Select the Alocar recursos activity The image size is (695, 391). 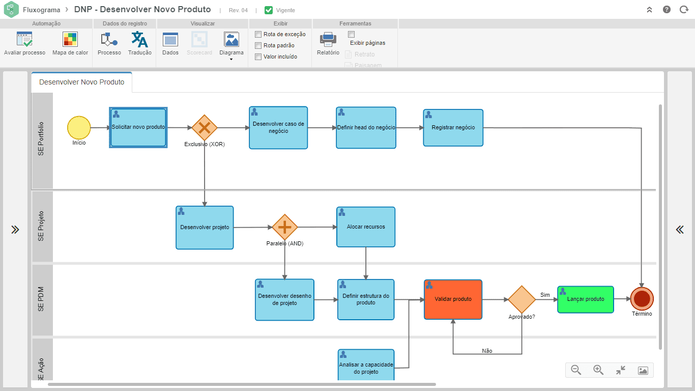click(366, 227)
